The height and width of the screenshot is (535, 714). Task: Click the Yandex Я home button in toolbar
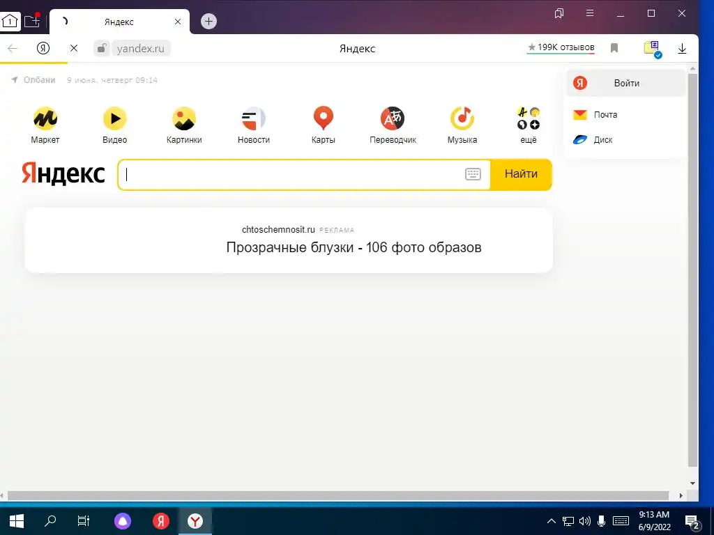(x=43, y=48)
